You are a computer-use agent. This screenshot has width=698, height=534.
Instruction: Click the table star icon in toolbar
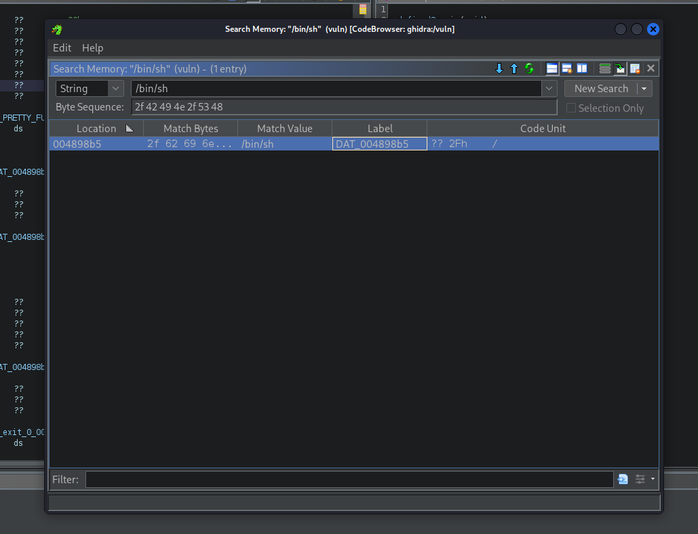click(x=567, y=68)
